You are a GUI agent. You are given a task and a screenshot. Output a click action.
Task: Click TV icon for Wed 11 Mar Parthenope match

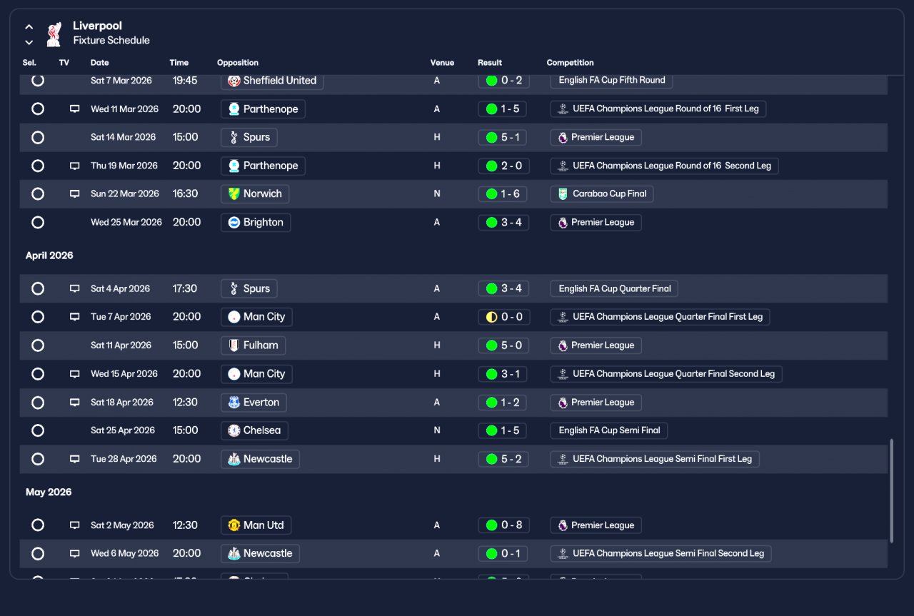coord(74,109)
